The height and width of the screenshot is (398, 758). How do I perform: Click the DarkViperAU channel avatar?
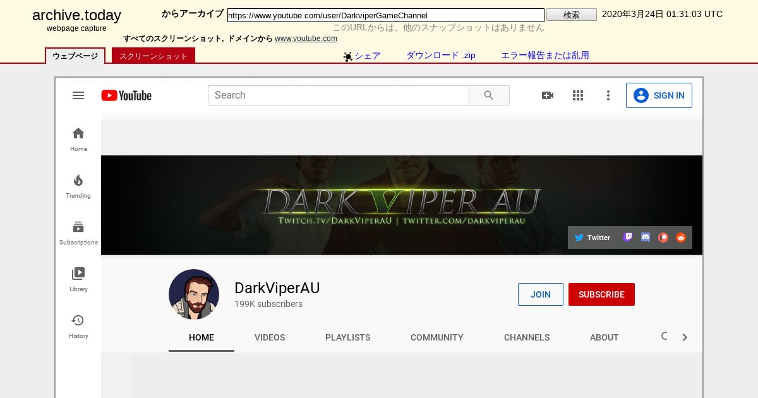pos(194,294)
